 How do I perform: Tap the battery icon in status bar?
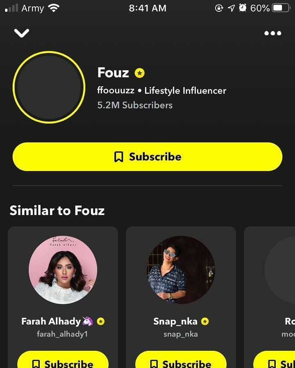click(x=281, y=8)
